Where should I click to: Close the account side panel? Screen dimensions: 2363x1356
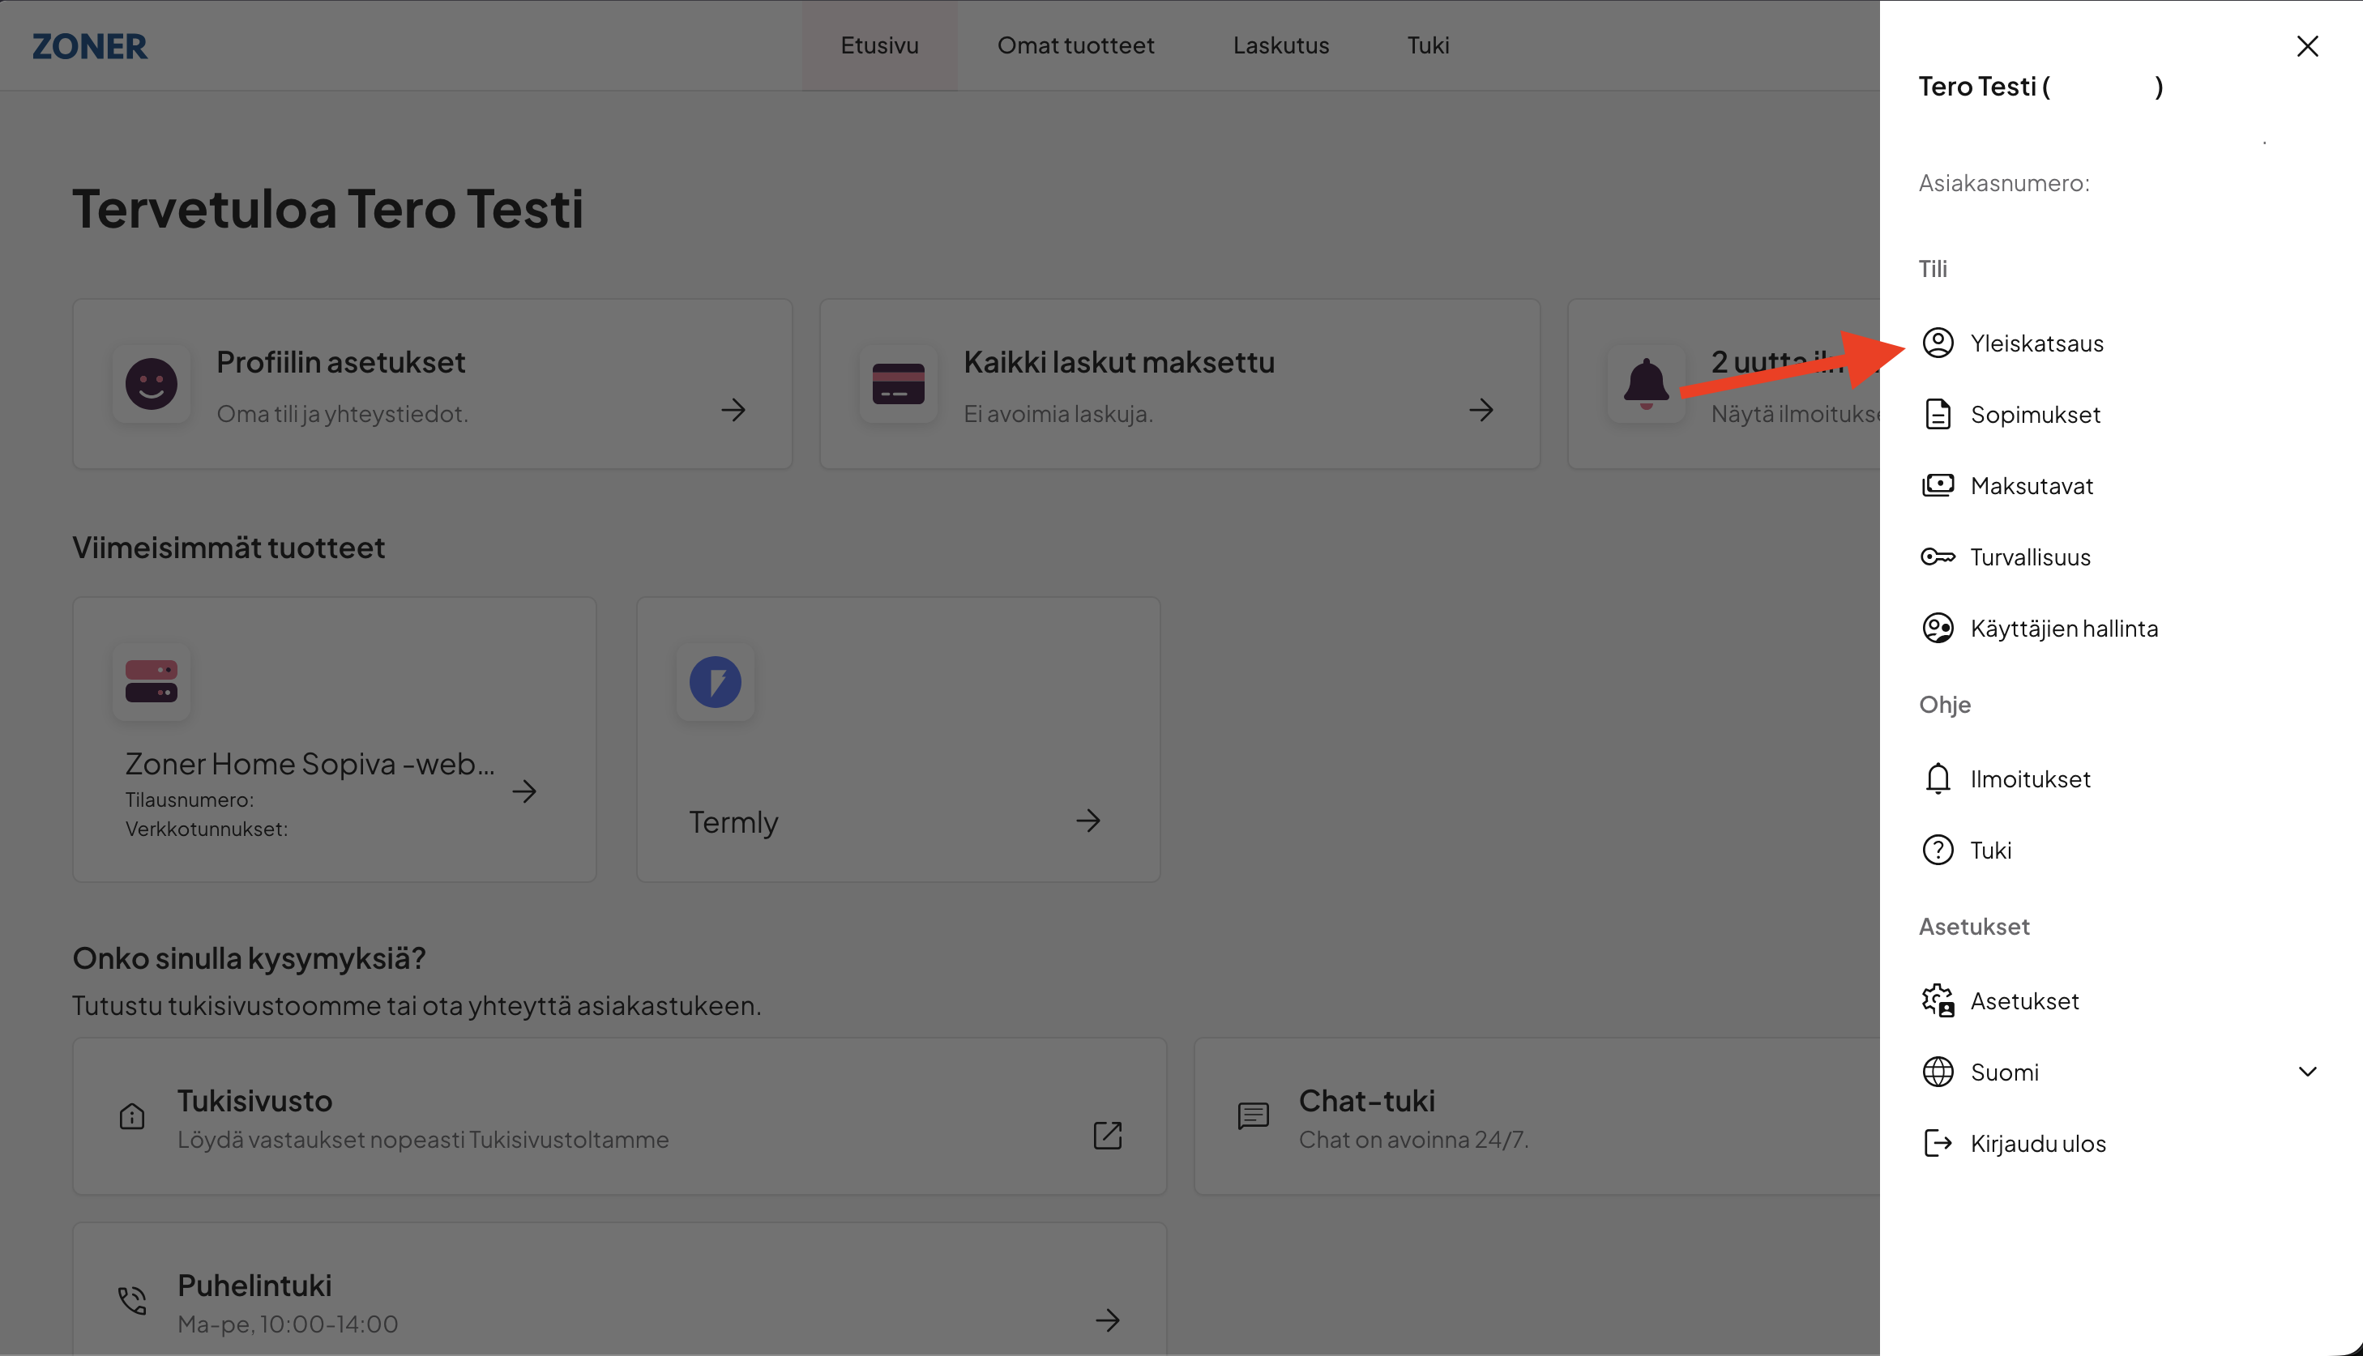[x=2307, y=45]
